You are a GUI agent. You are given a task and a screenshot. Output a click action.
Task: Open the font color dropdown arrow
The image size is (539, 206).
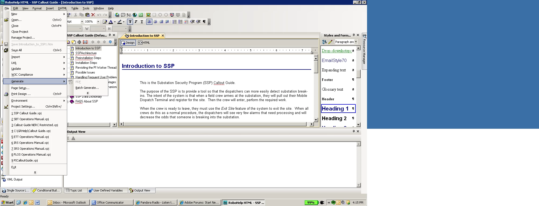point(115,22)
